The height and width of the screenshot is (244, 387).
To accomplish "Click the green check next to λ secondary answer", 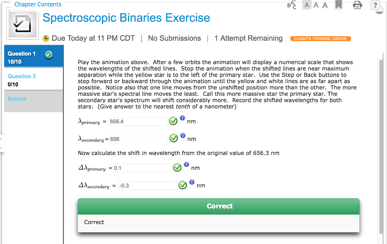I will pyautogui.click(x=173, y=138).
